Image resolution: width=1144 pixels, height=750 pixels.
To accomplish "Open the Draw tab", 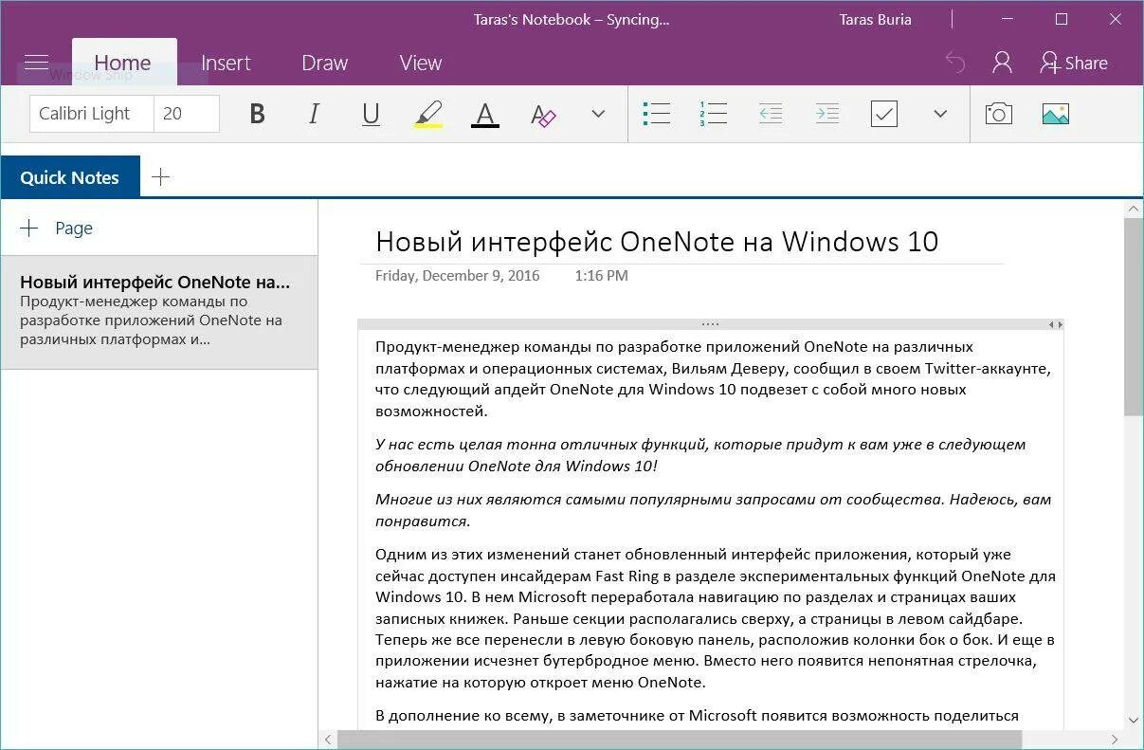I will pyautogui.click(x=325, y=63).
